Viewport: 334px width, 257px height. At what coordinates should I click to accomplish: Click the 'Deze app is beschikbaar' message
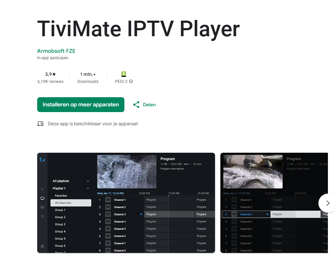(x=93, y=124)
